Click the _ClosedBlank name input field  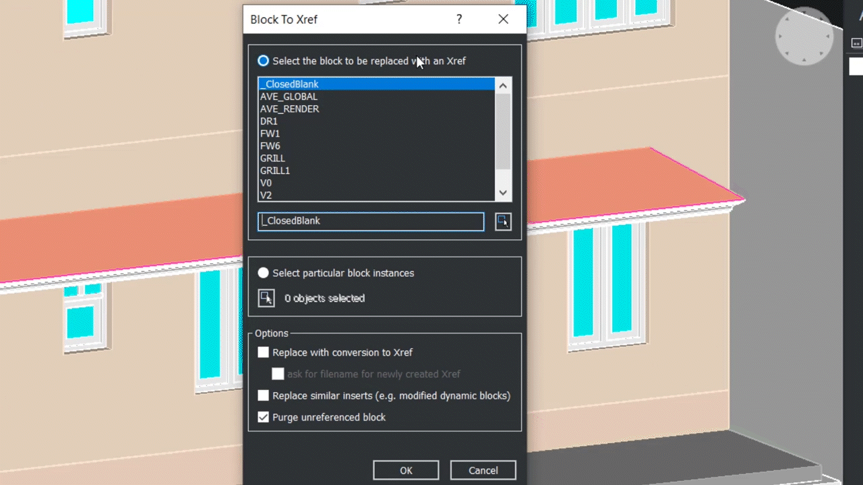pos(370,221)
